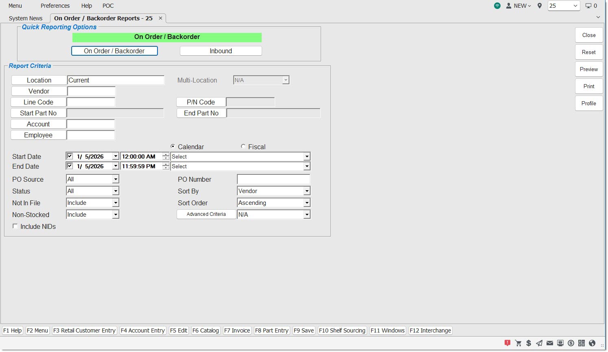Open the Sort By dropdown
Image resolution: width=608 pixels, height=352 pixels.
click(x=307, y=191)
